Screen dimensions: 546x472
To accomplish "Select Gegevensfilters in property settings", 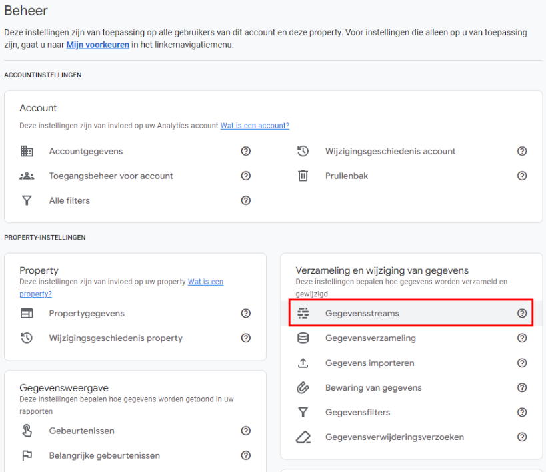I will pos(357,412).
